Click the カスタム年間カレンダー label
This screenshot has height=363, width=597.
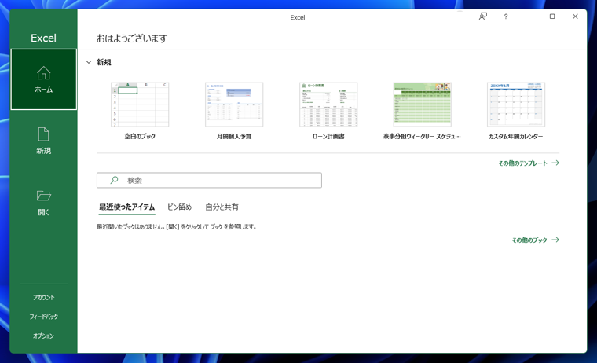(x=516, y=137)
